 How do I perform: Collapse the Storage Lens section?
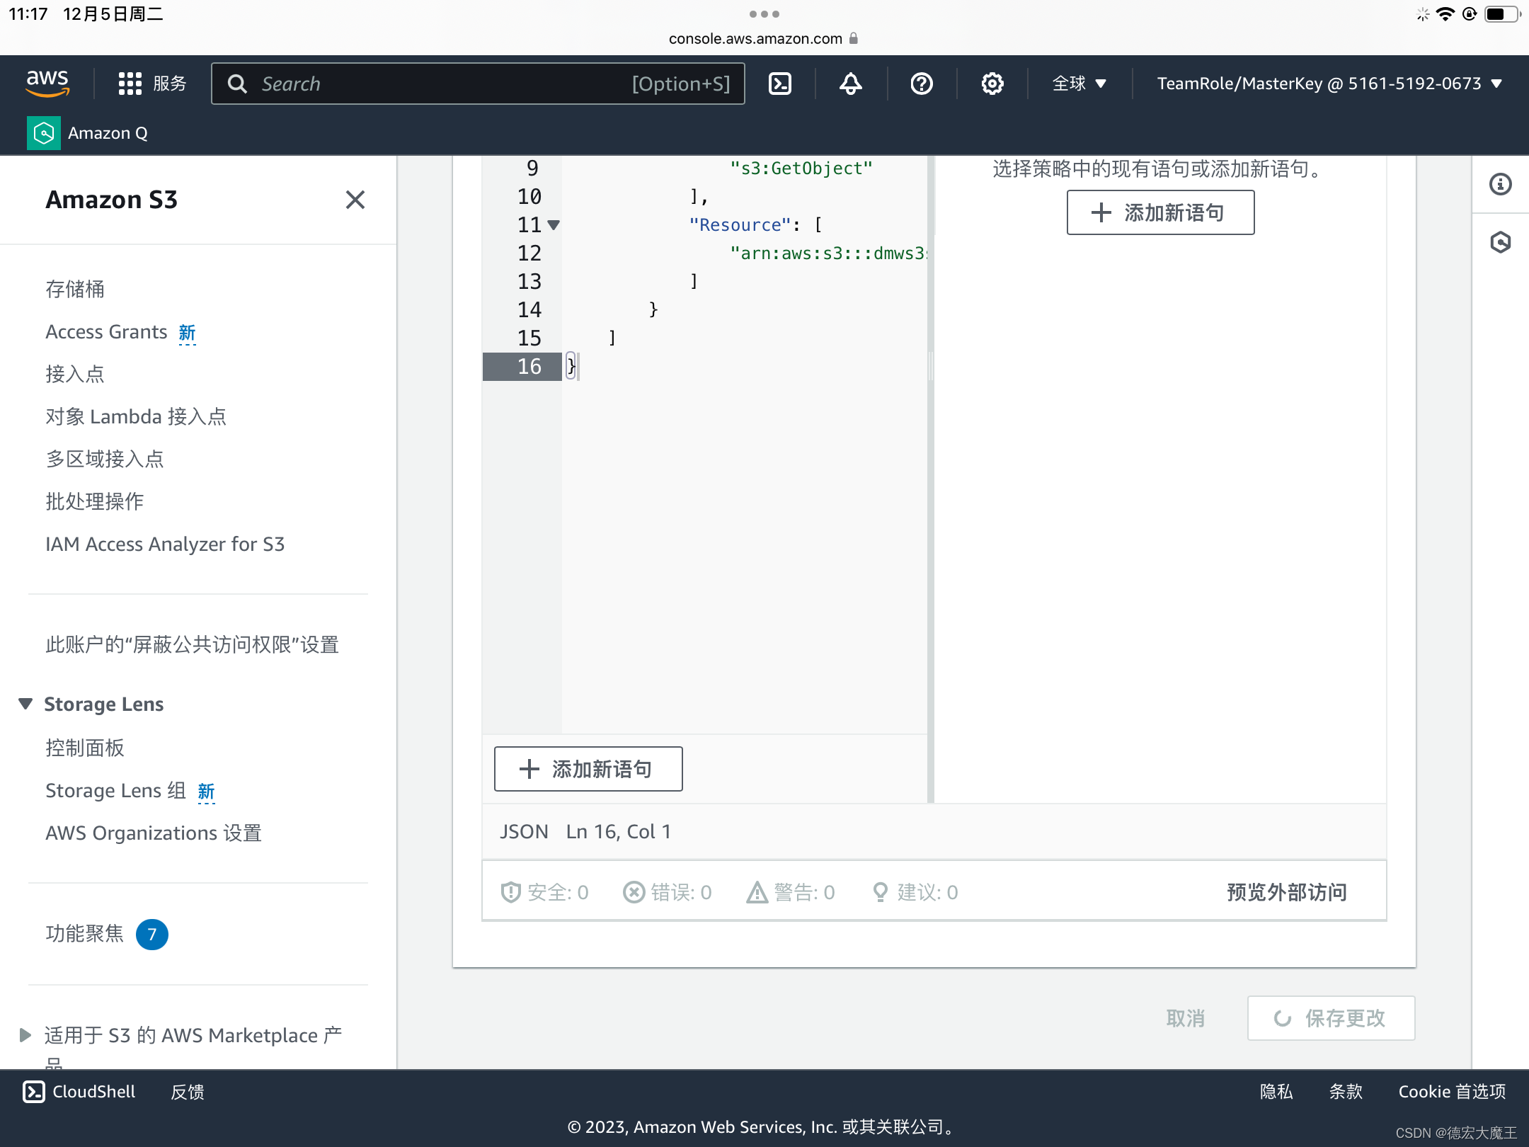(25, 704)
